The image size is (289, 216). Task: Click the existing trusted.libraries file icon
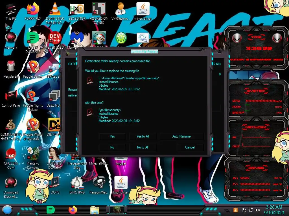coord(90,80)
